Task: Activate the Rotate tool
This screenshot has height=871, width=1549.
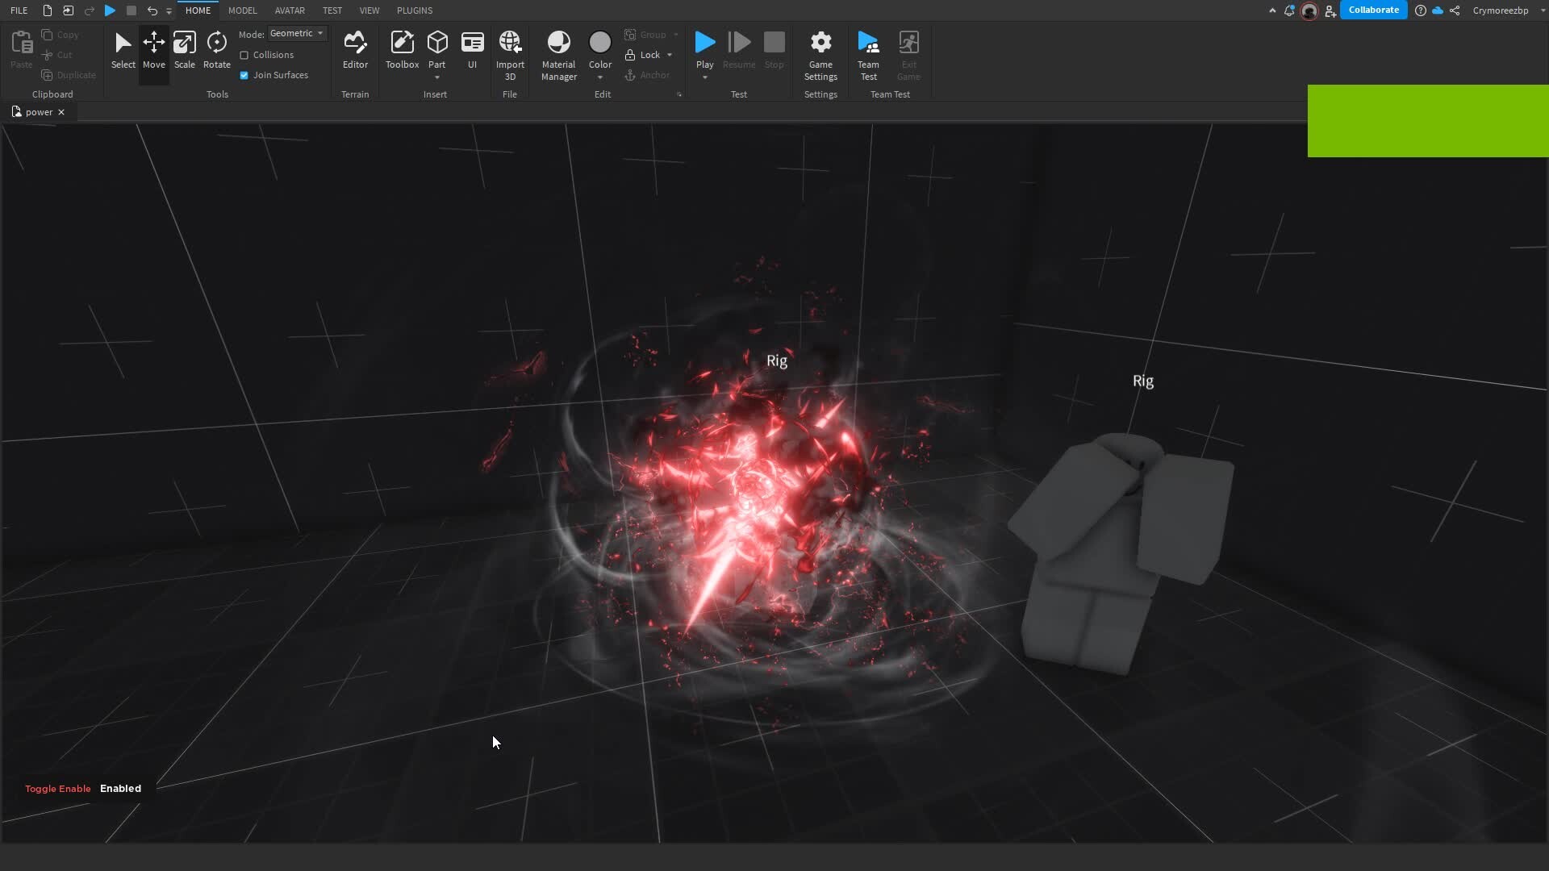Action: click(216, 50)
